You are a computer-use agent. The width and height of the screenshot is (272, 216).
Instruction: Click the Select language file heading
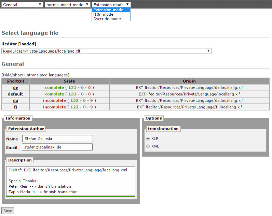click(30, 33)
